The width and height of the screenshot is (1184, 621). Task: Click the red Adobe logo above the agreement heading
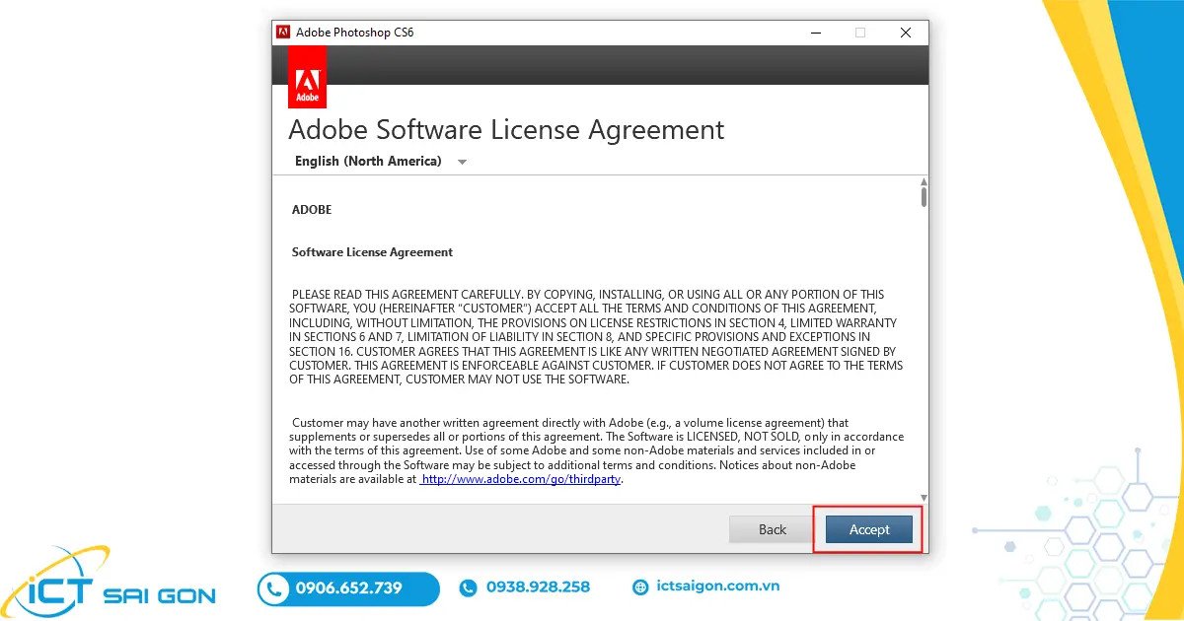click(307, 77)
